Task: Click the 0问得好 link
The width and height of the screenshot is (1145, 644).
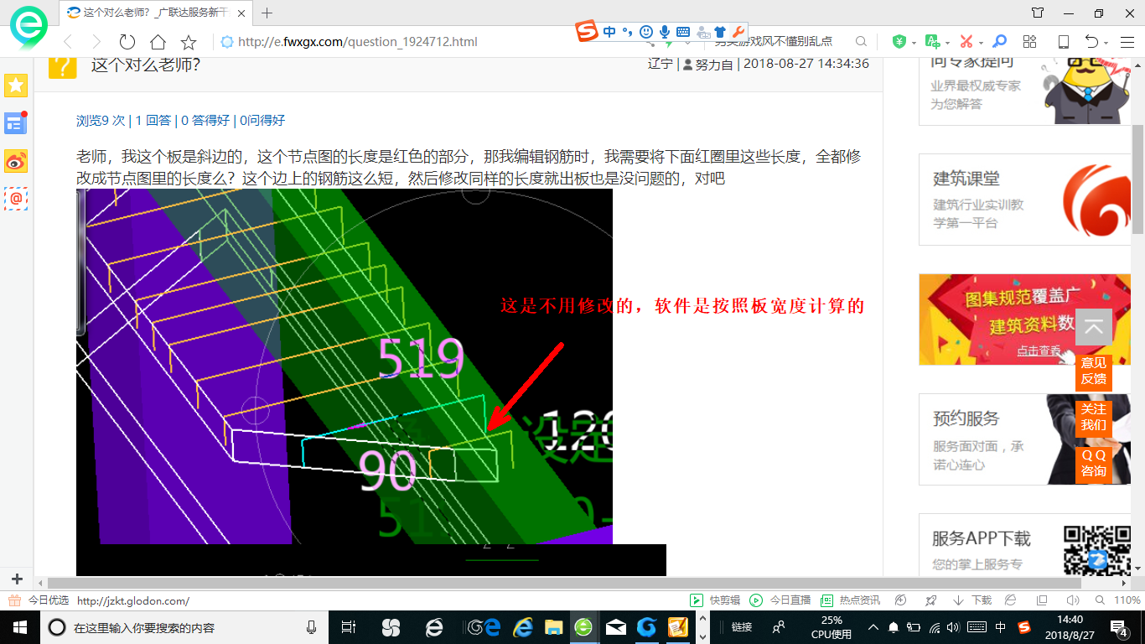Action: point(262,121)
